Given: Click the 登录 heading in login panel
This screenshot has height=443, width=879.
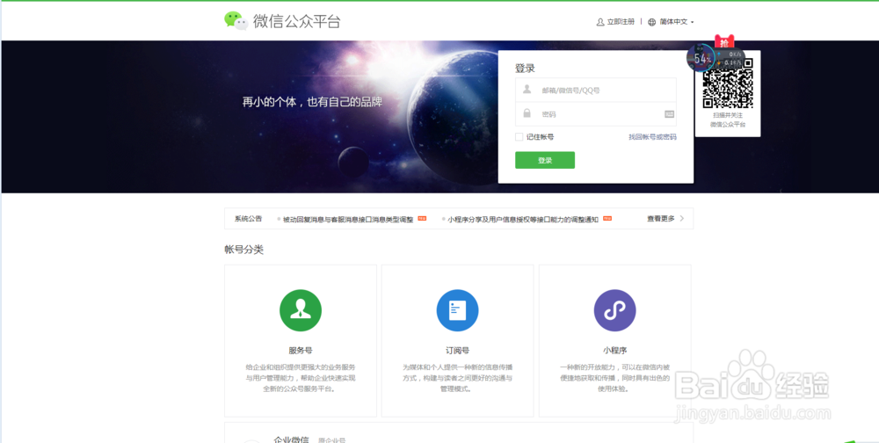Looking at the screenshot, I should point(526,69).
